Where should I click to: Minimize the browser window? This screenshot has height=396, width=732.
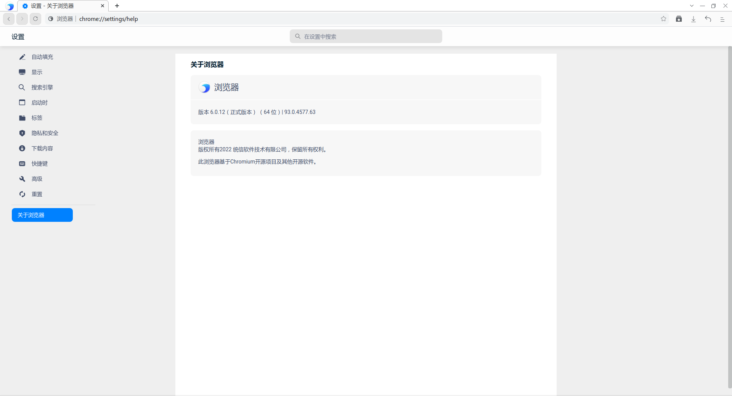[x=702, y=6]
